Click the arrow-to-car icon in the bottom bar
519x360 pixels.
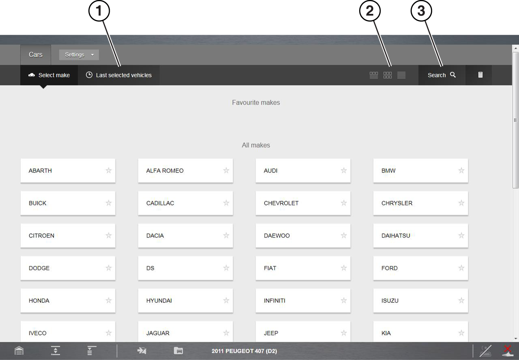[142, 351]
